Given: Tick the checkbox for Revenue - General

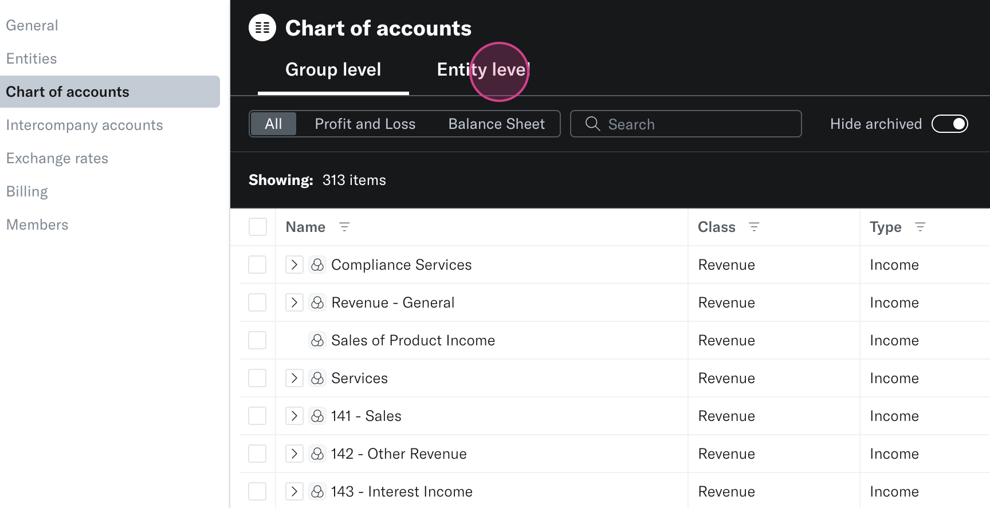Looking at the screenshot, I should [257, 302].
